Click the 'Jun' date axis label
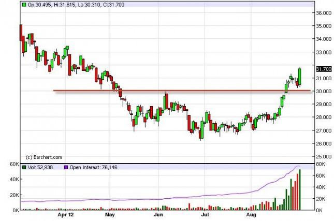The width and height of the screenshot is (334, 221). [158, 215]
